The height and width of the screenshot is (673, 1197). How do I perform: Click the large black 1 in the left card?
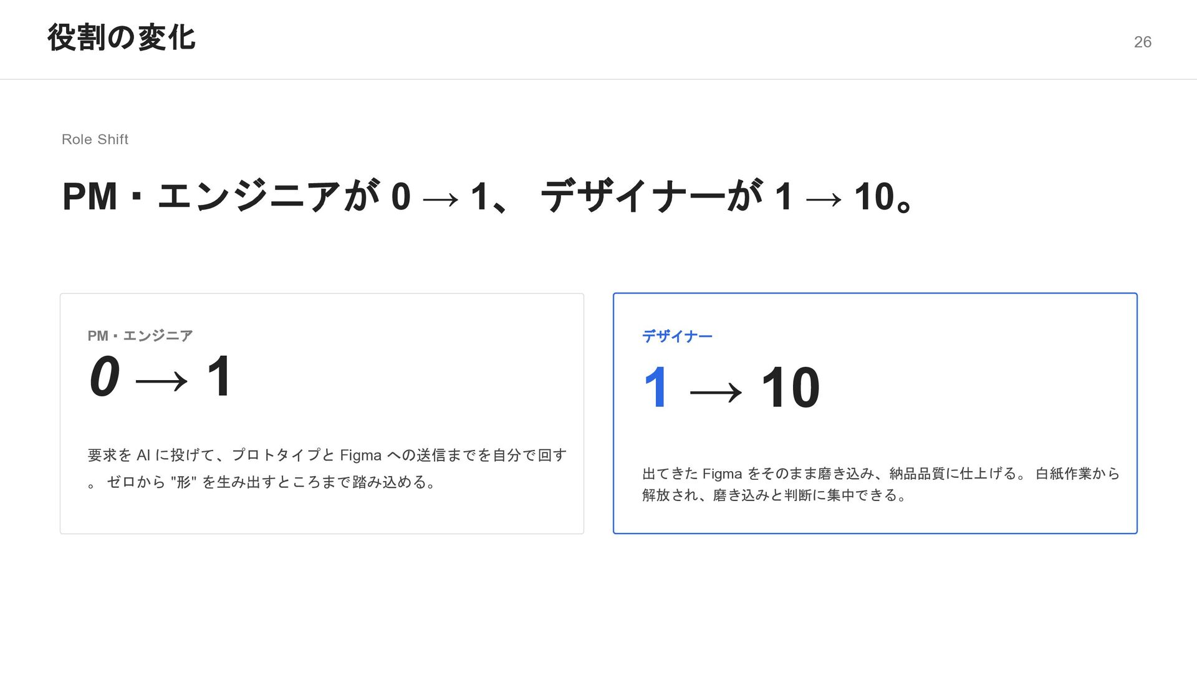click(219, 376)
